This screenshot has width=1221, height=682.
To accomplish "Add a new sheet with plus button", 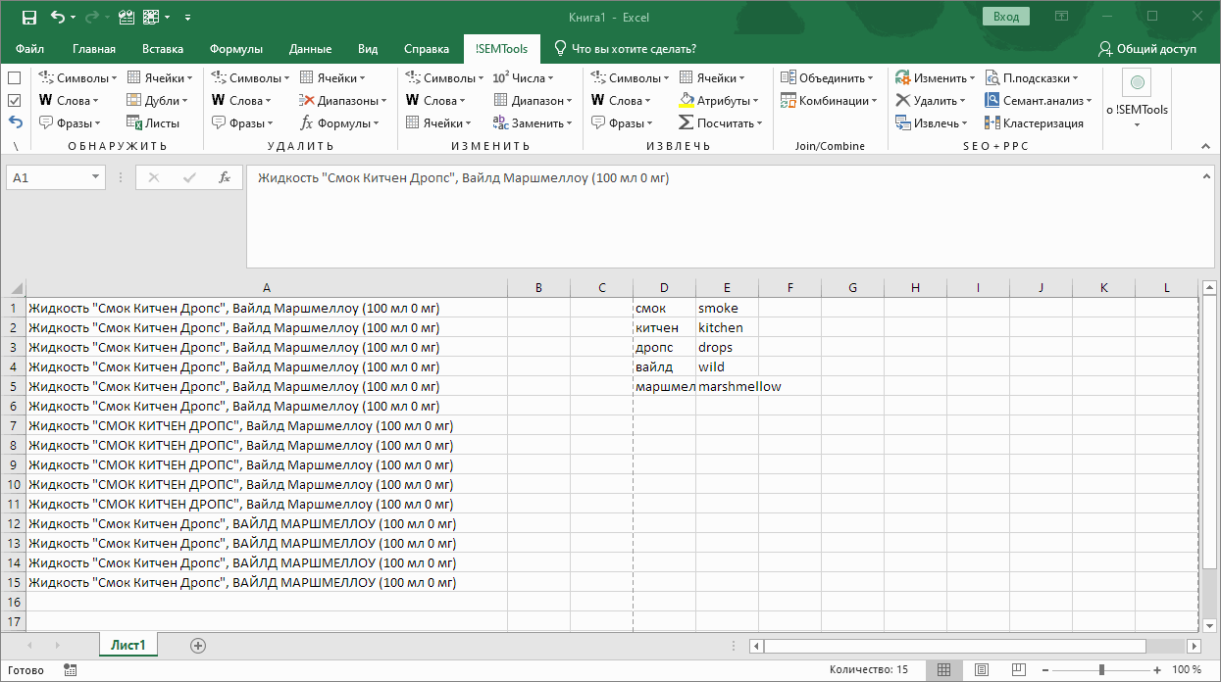I will coord(198,645).
